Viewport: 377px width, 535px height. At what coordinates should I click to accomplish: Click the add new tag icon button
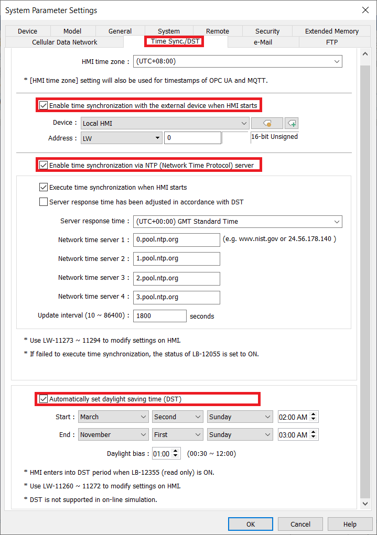click(292, 123)
